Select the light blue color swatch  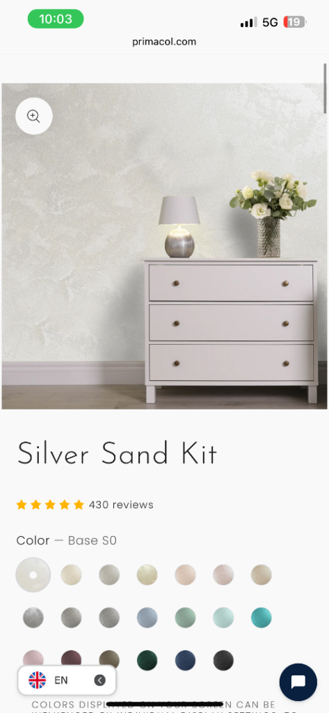pos(147,618)
